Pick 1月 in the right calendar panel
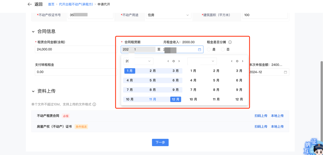This screenshot has height=155, width=323. (x=193, y=71)
